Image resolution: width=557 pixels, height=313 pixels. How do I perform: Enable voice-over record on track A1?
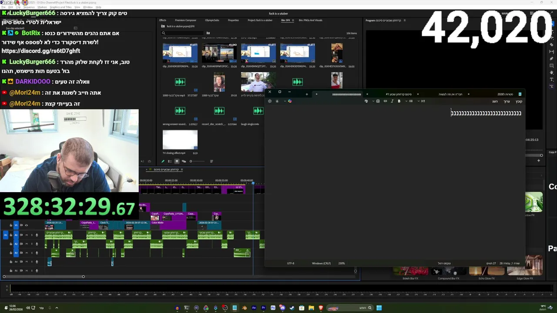click(37, 235)
